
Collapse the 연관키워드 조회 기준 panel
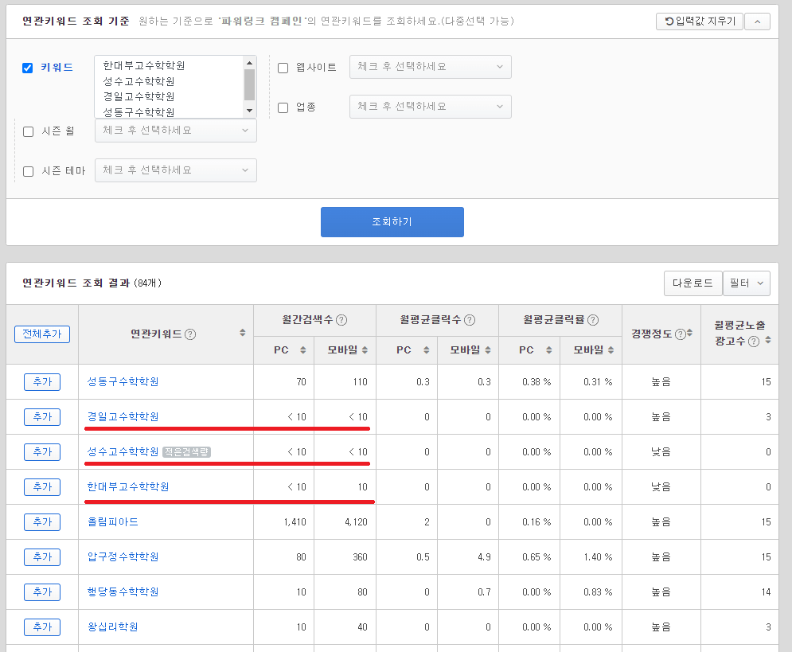(x=757, y=21)
